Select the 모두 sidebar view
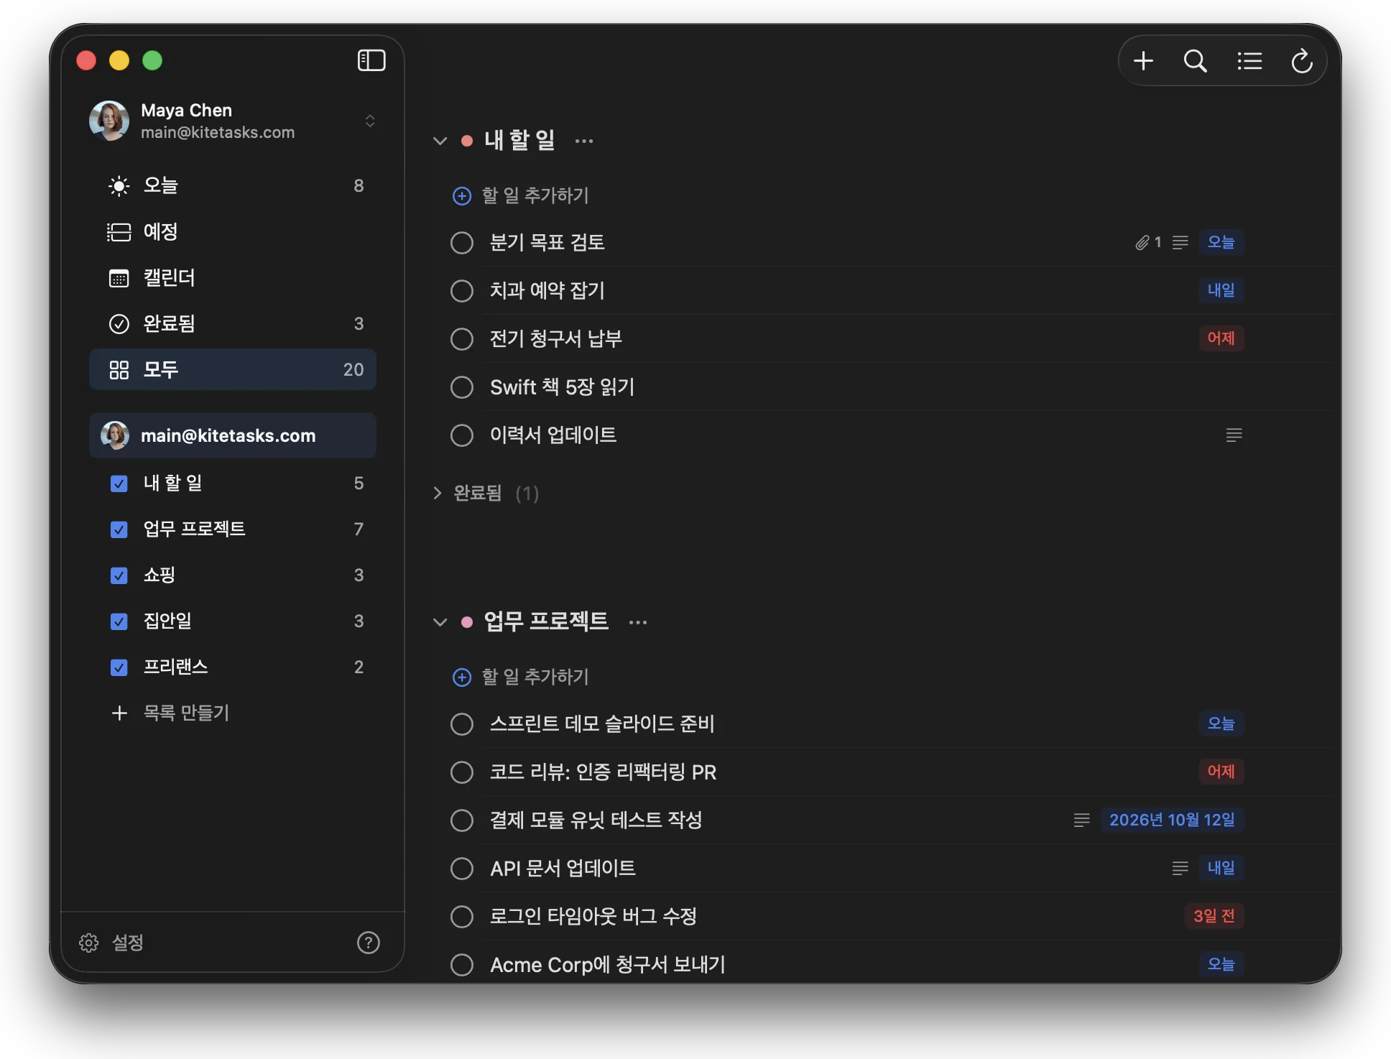The width and height of the screenshot is (1391, 1059). point(233,369)
